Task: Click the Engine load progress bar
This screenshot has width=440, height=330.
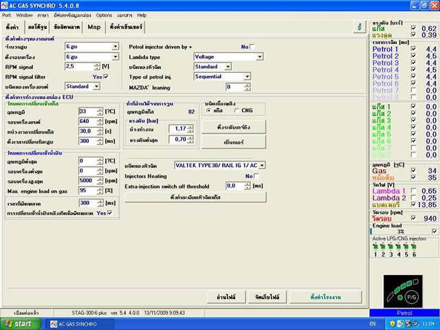Action: (x=400, y=232)
